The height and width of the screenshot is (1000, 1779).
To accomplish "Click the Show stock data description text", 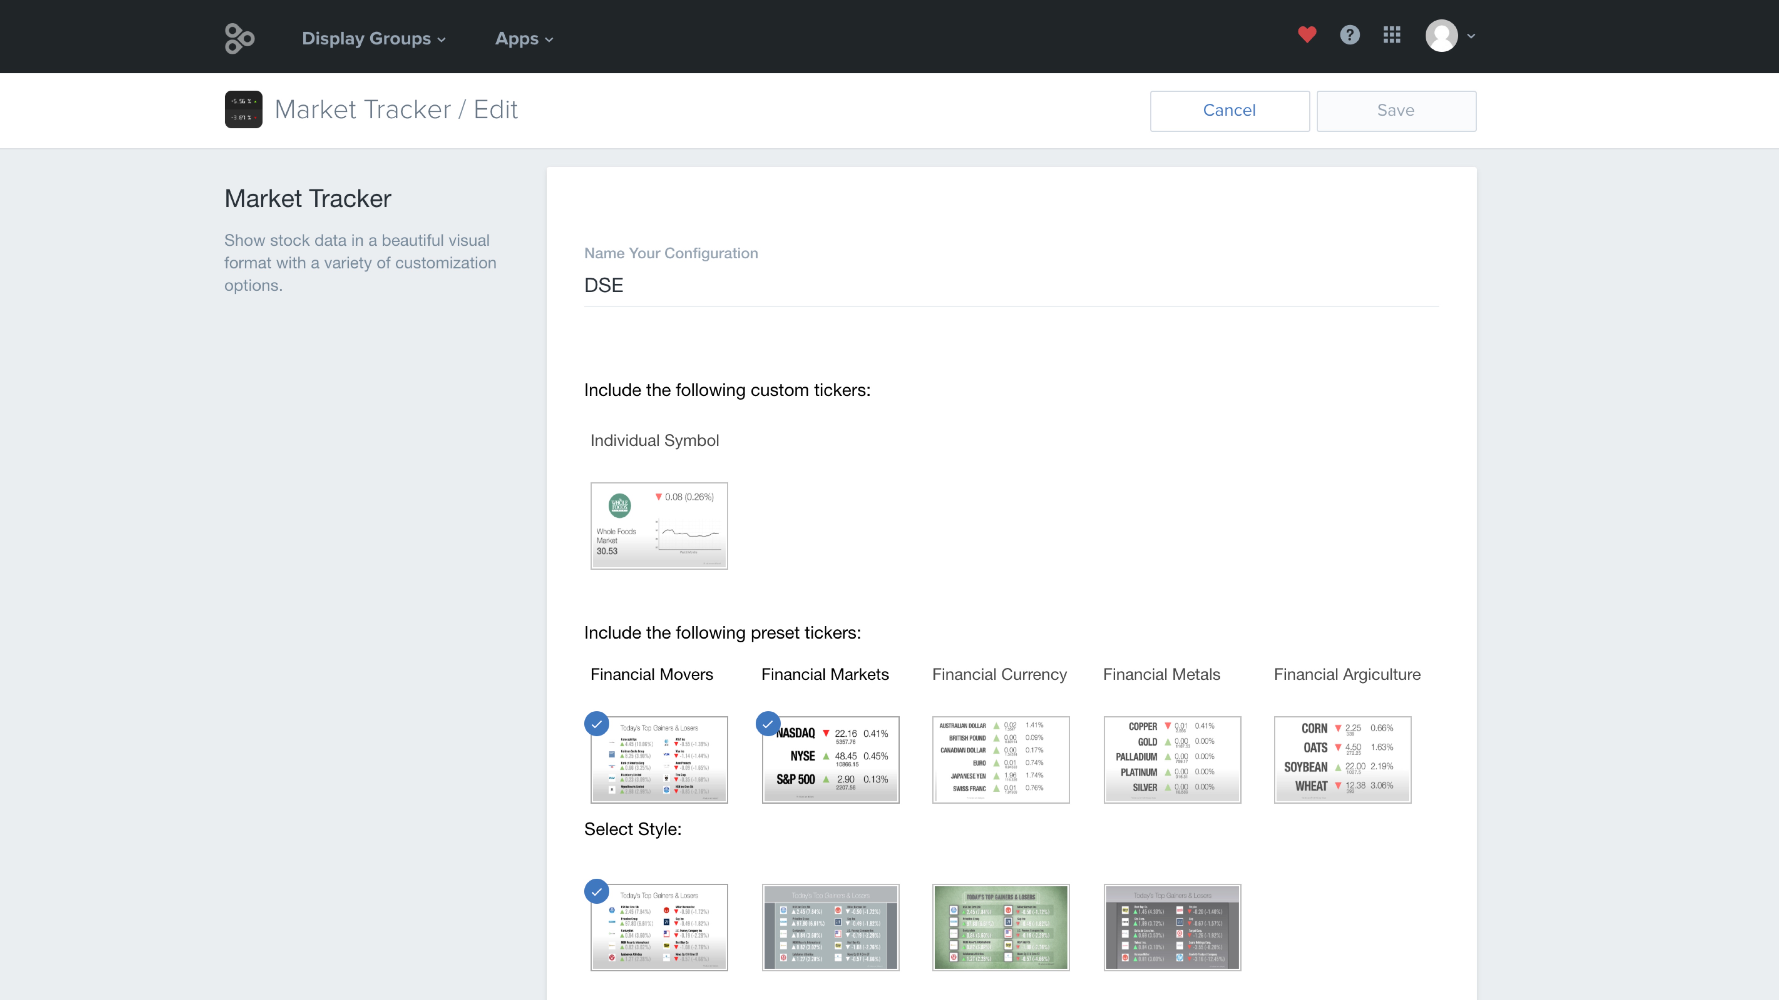I will pos(360,262).
